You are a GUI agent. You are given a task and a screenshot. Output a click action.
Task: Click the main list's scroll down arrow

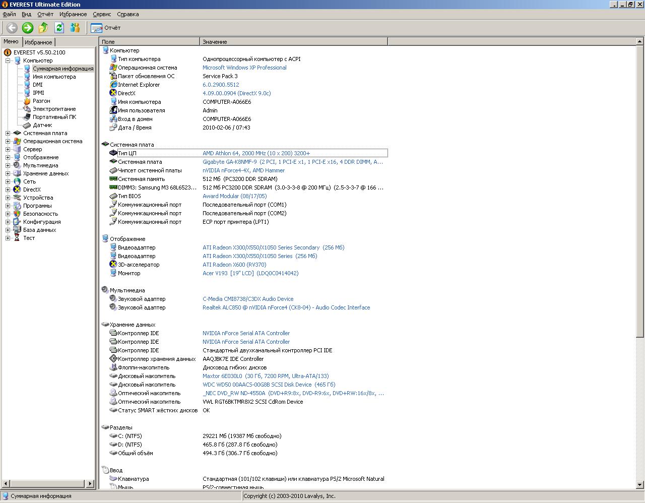pos(640,484)
